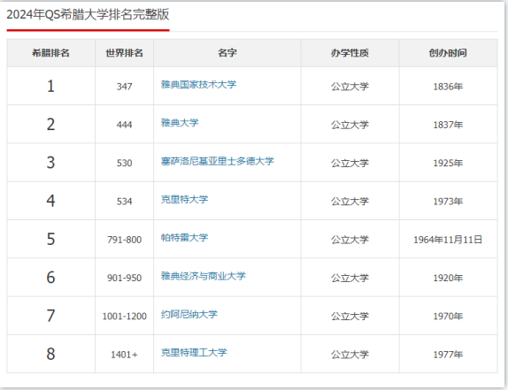Select 公立大学 in the 约阿尼纳大学 row
The height and width of the screenshot is (390, 508).
pos(350,316)
